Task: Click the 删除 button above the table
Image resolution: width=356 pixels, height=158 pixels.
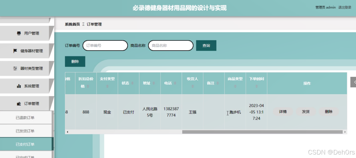Action: pos(75,62)
